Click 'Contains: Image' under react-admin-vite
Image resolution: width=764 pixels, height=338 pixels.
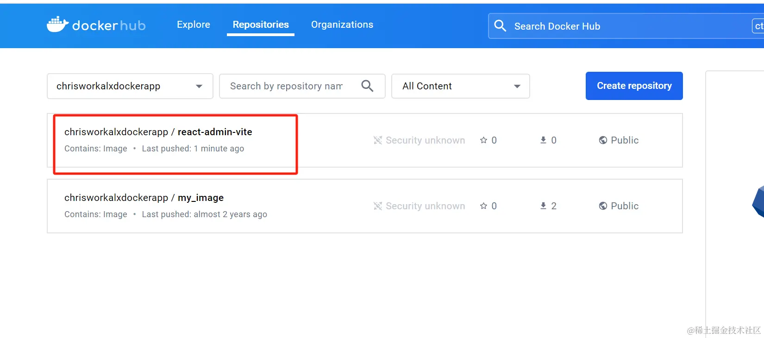pos(96,149)
